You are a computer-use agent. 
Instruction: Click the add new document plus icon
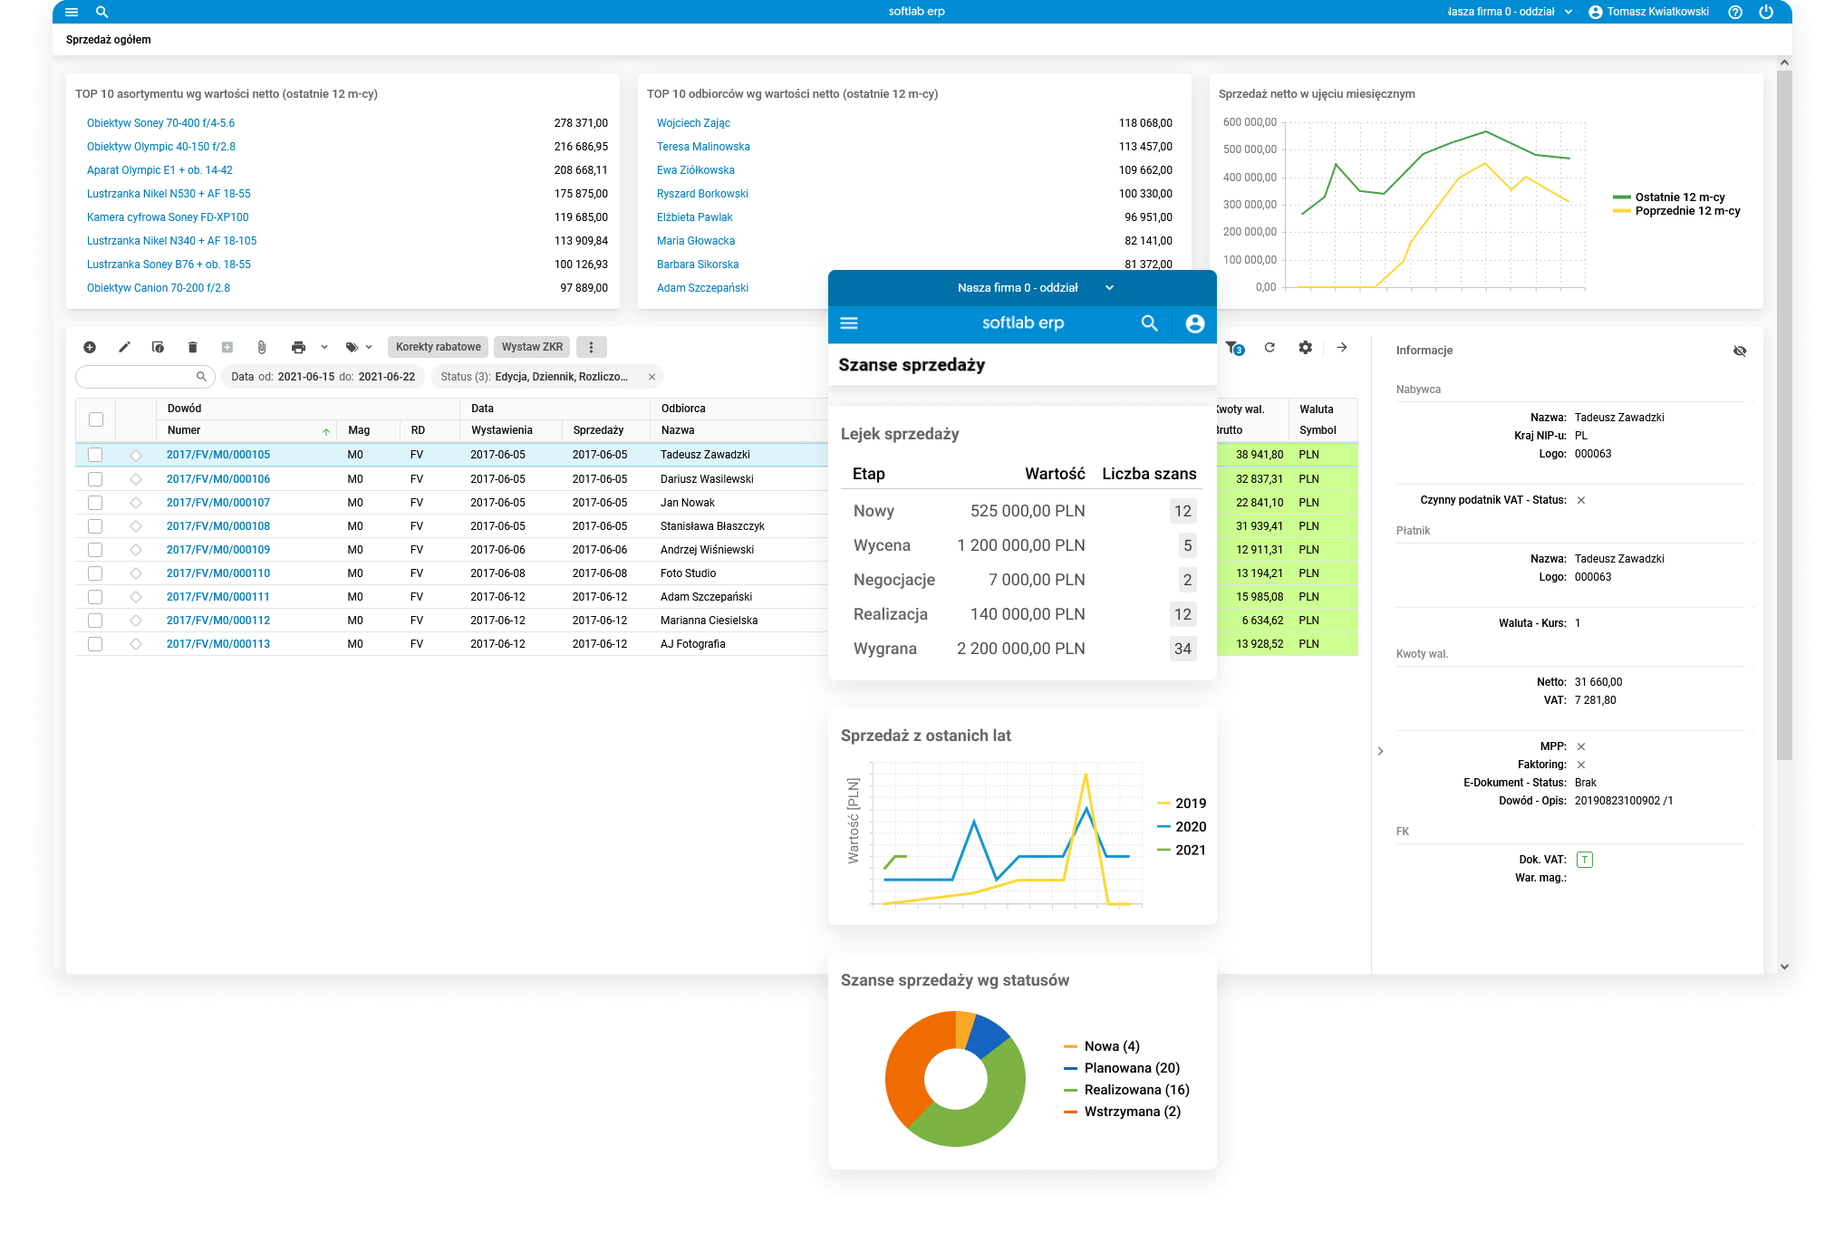tap(90, 347)
